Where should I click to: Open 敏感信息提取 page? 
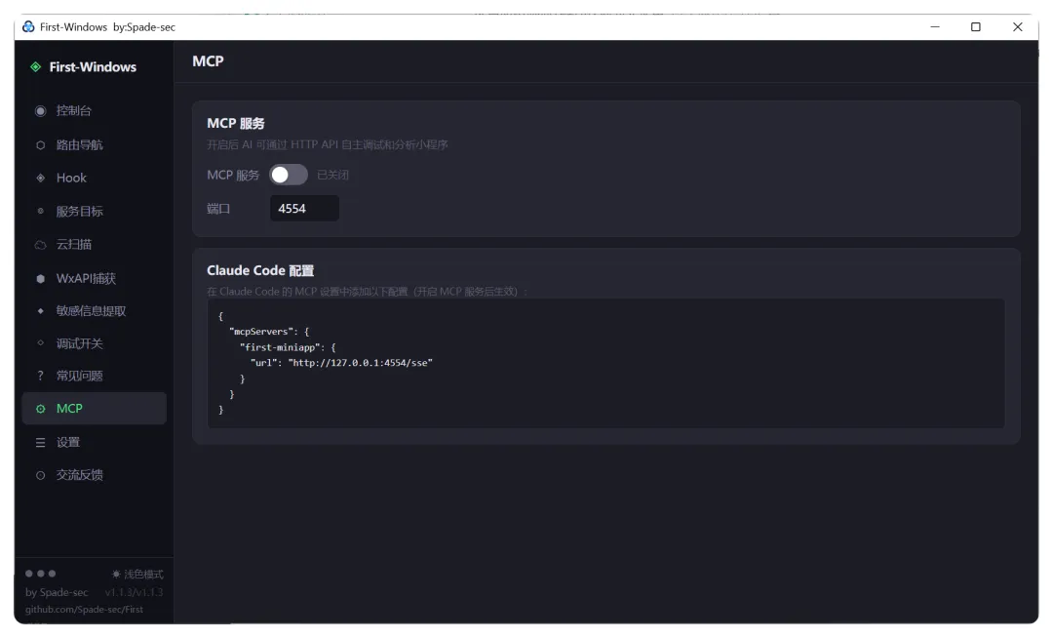94,311
